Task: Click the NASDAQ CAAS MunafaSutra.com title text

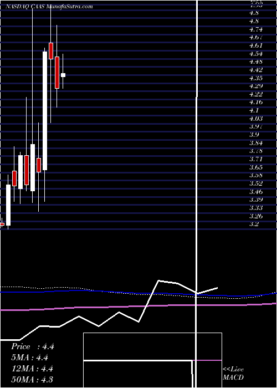Action: 49,7
